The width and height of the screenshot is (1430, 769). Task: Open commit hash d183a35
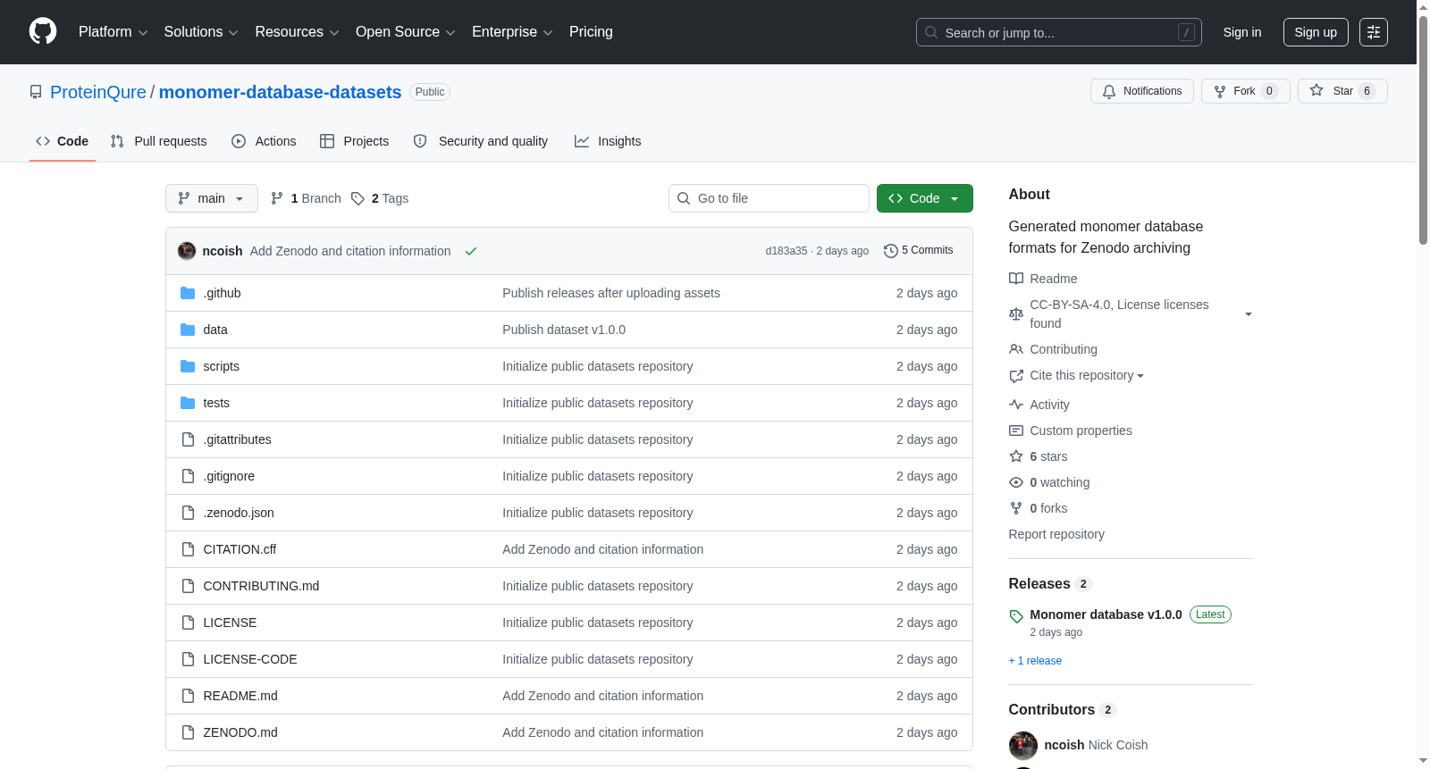[x=786, y=251]
